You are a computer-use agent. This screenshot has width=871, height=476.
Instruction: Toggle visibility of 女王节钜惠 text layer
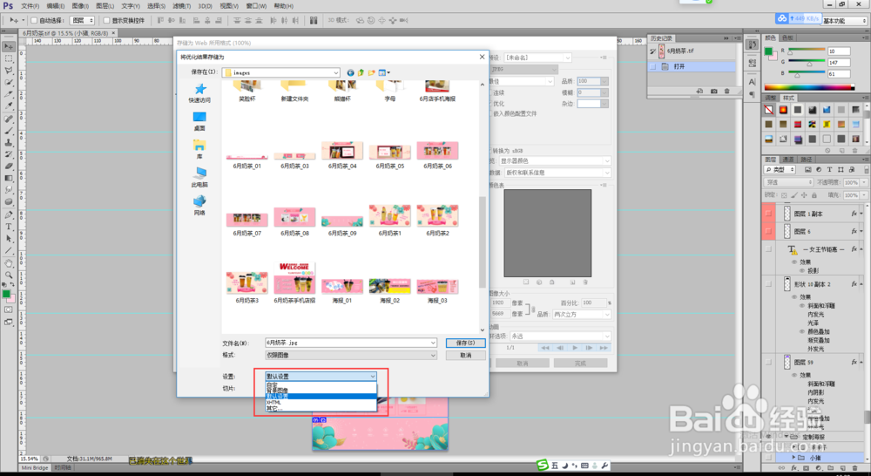click(x=769, y=249)
